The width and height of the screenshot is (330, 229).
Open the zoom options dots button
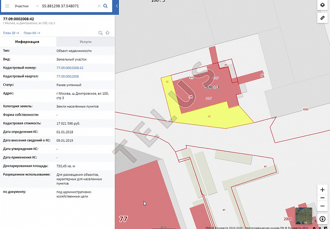322,198
